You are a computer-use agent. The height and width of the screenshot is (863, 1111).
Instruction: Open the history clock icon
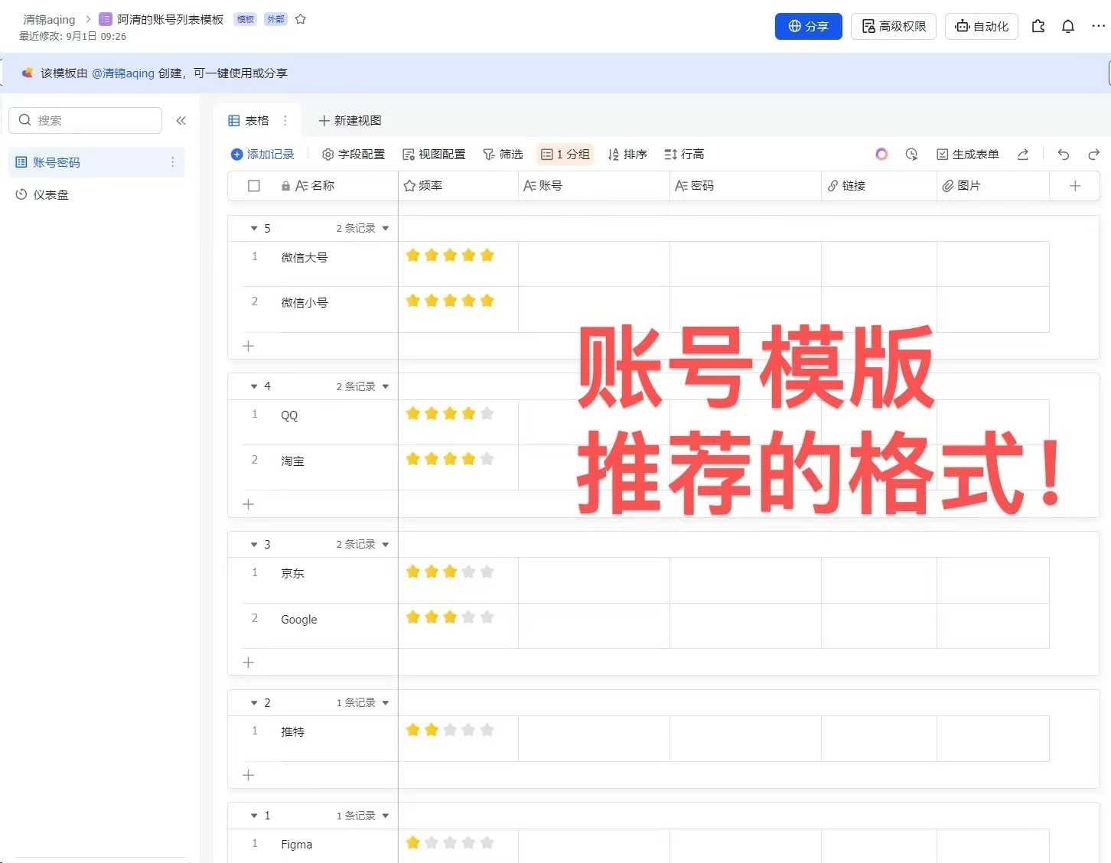tap(911, 155)
